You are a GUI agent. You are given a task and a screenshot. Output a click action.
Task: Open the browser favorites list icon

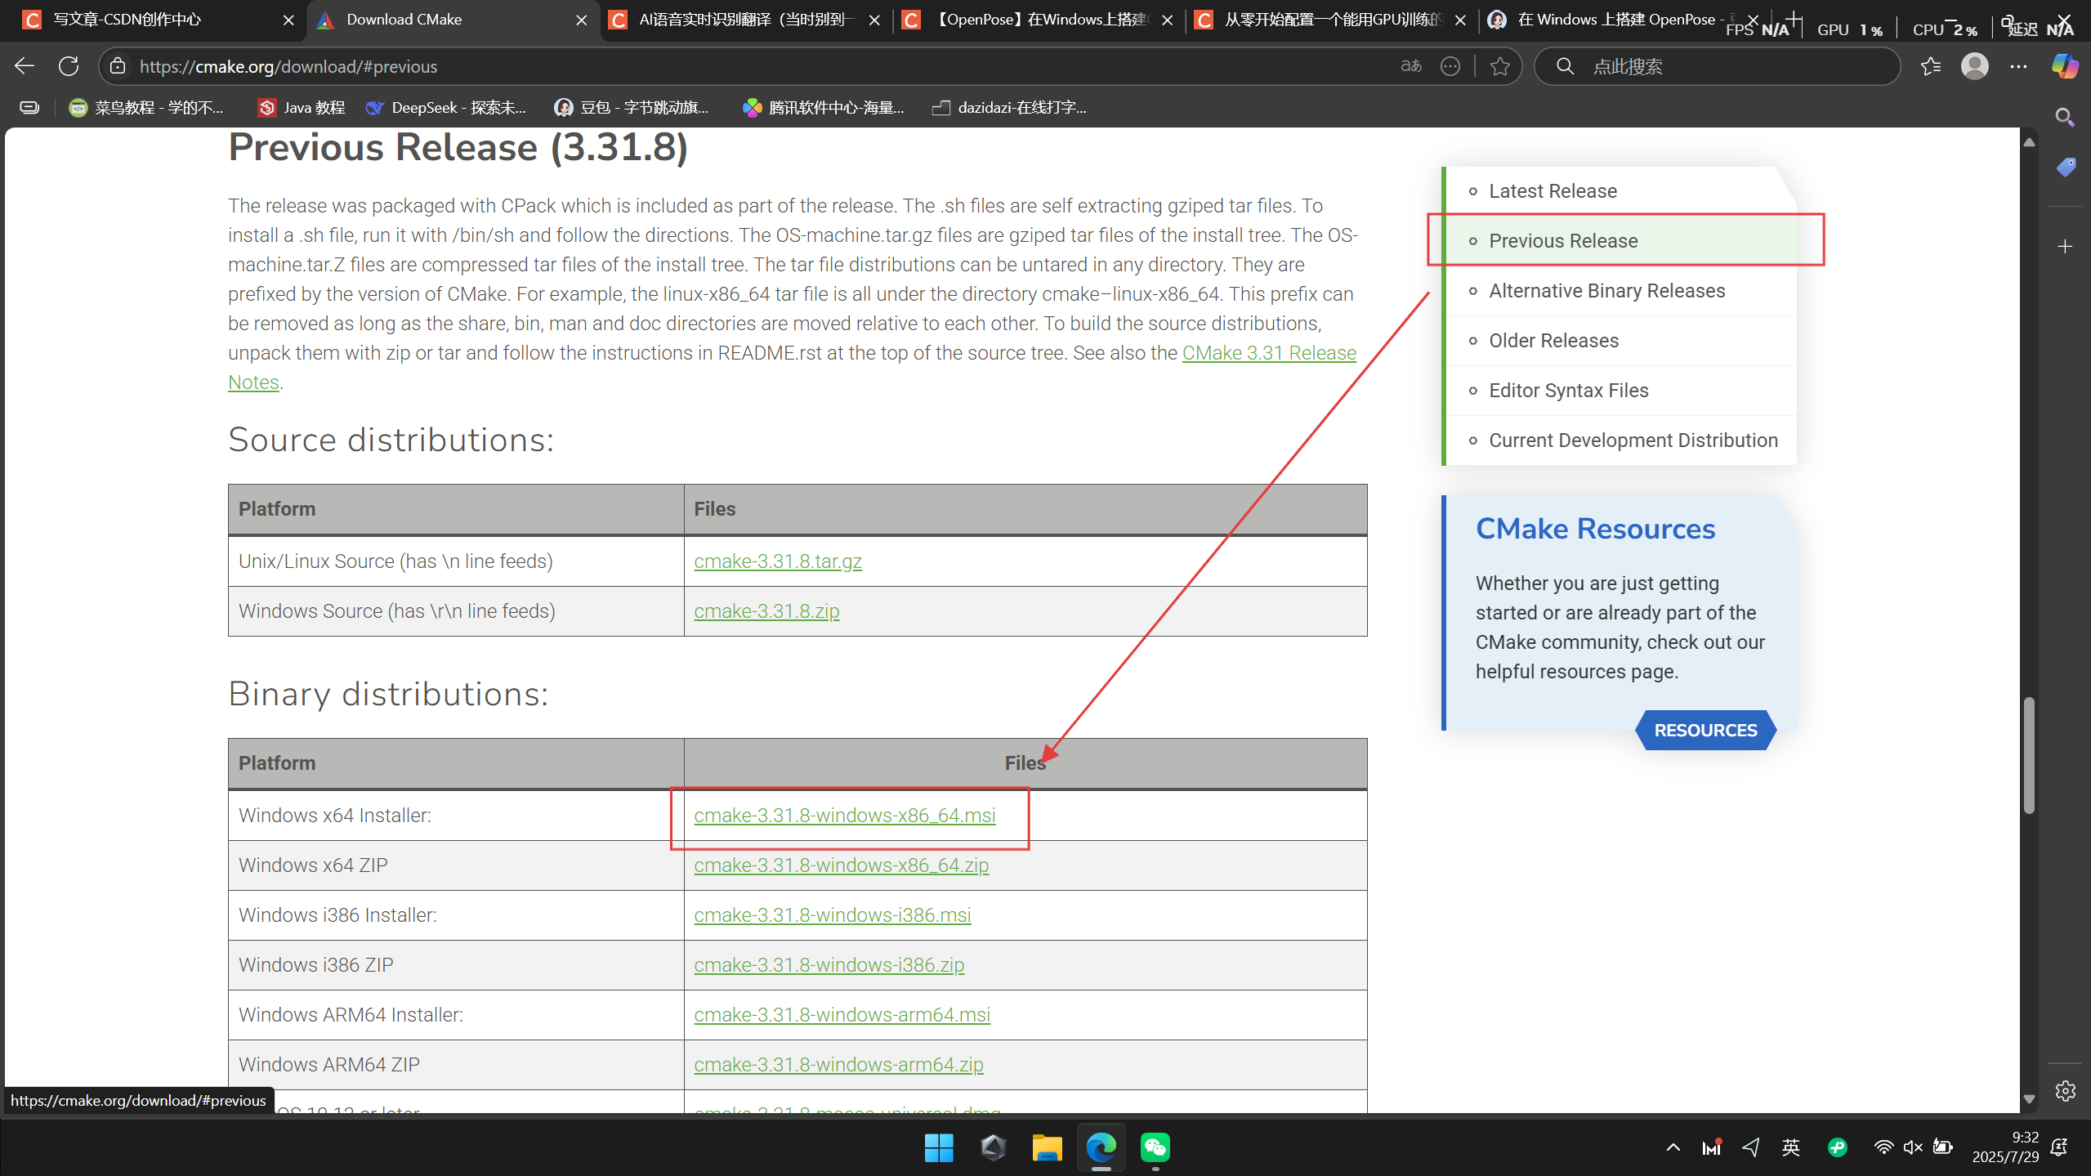click(x=1930, y=66)
